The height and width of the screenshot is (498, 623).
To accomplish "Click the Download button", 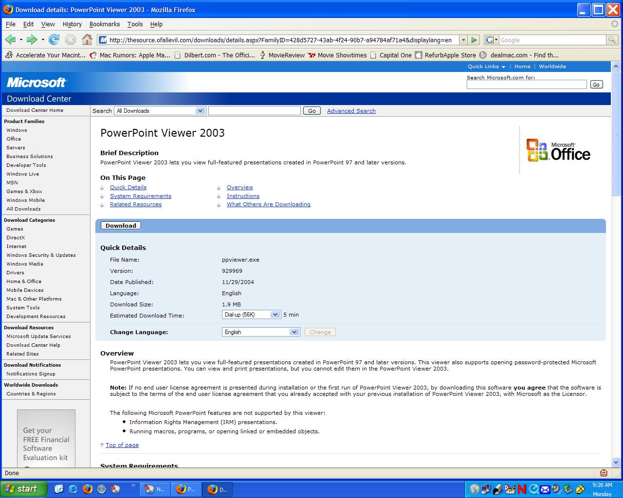I will tap(121, 226).
